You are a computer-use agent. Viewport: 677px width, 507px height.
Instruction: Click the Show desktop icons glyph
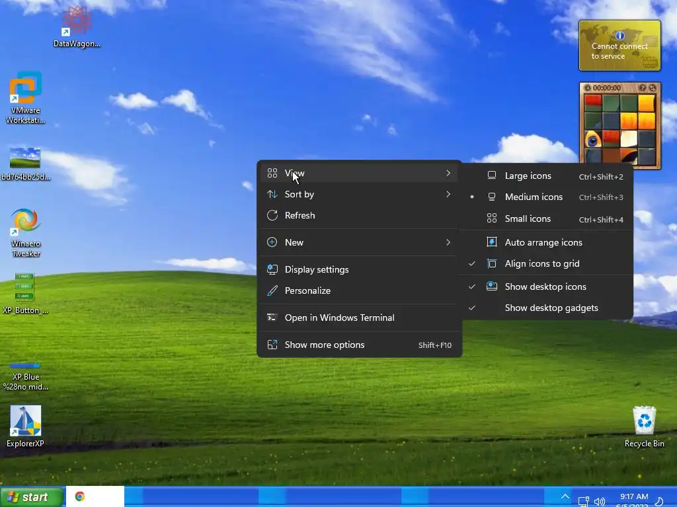coord(492,286)
